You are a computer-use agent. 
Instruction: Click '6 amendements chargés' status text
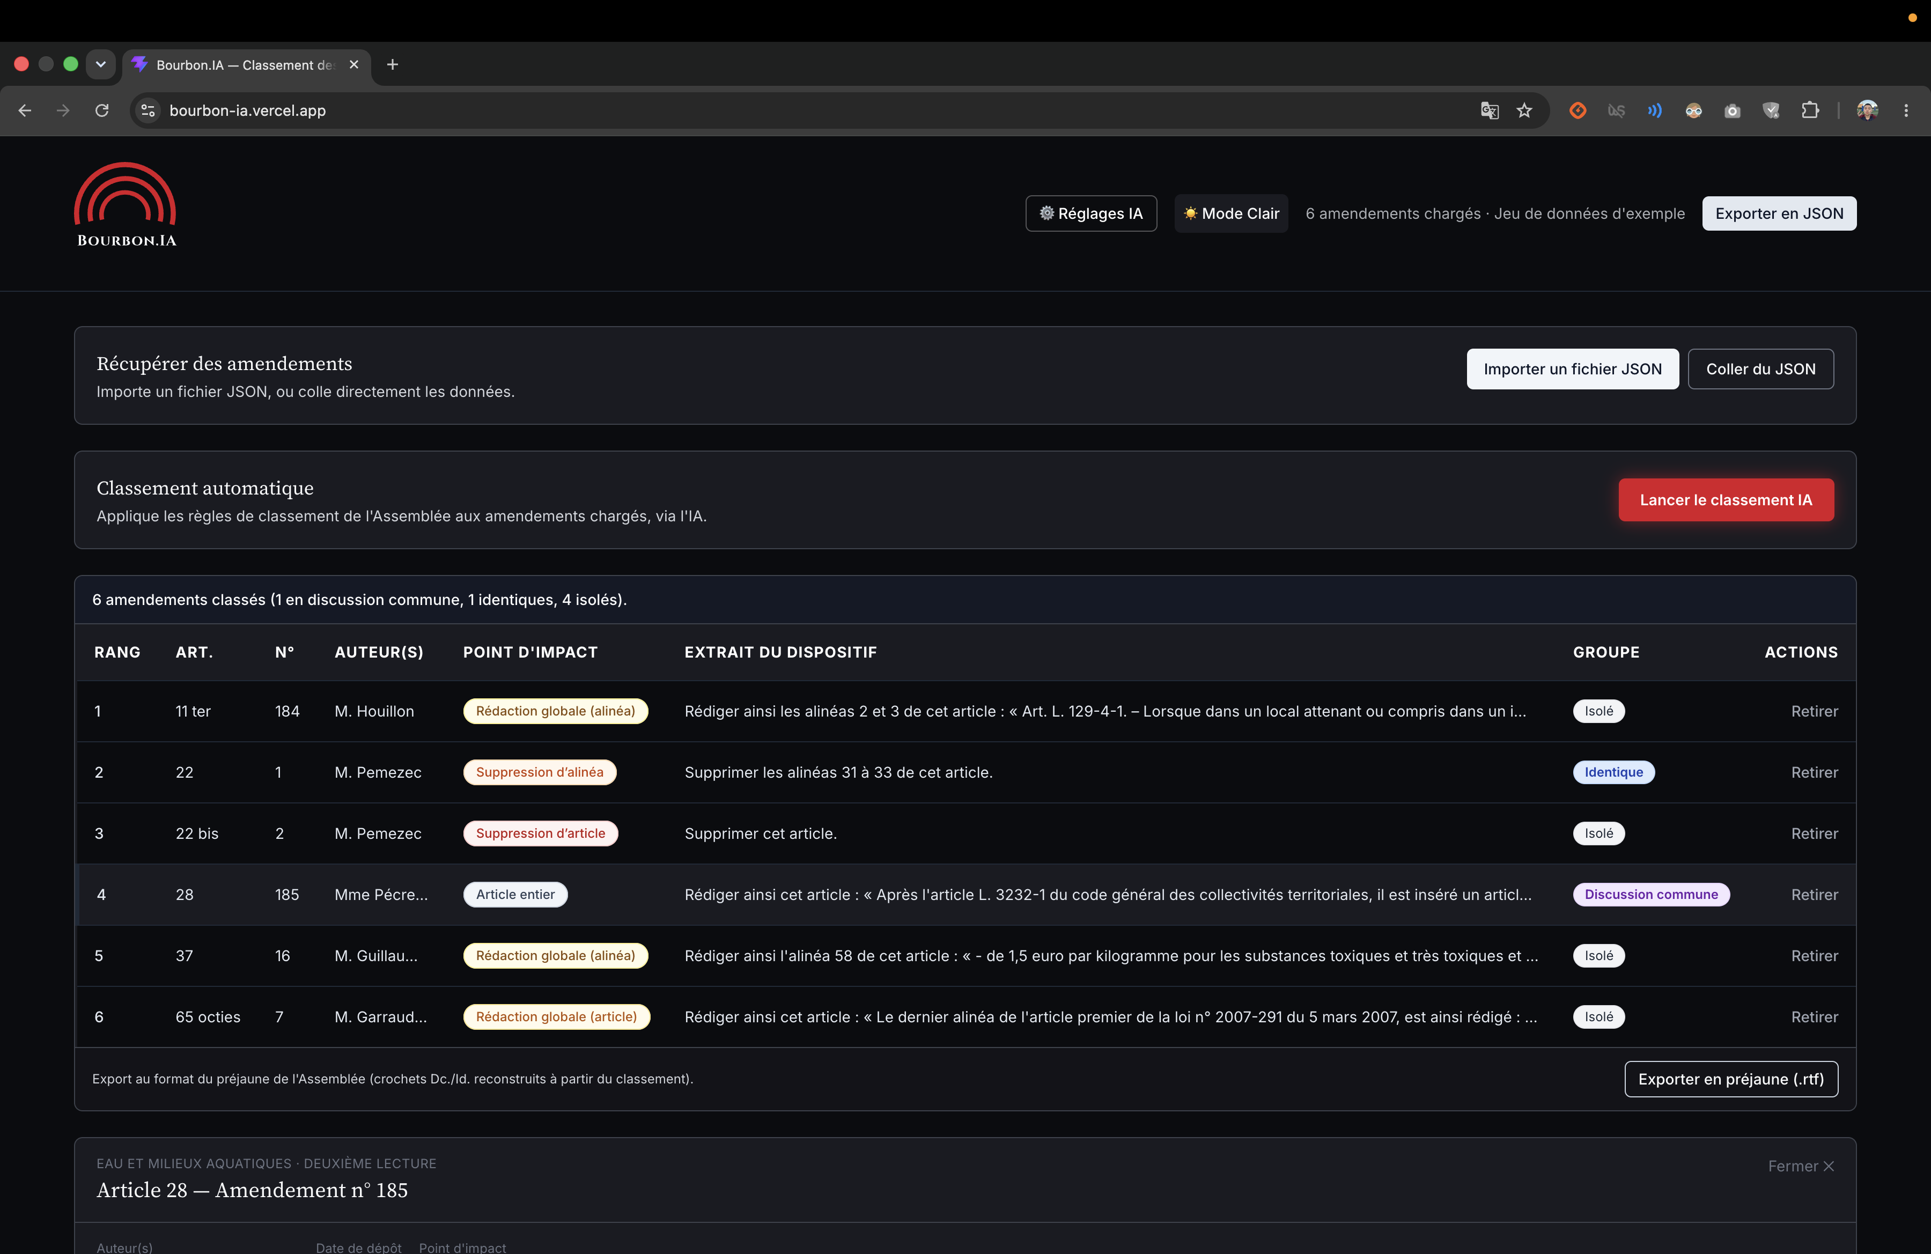click(1494, 213)
